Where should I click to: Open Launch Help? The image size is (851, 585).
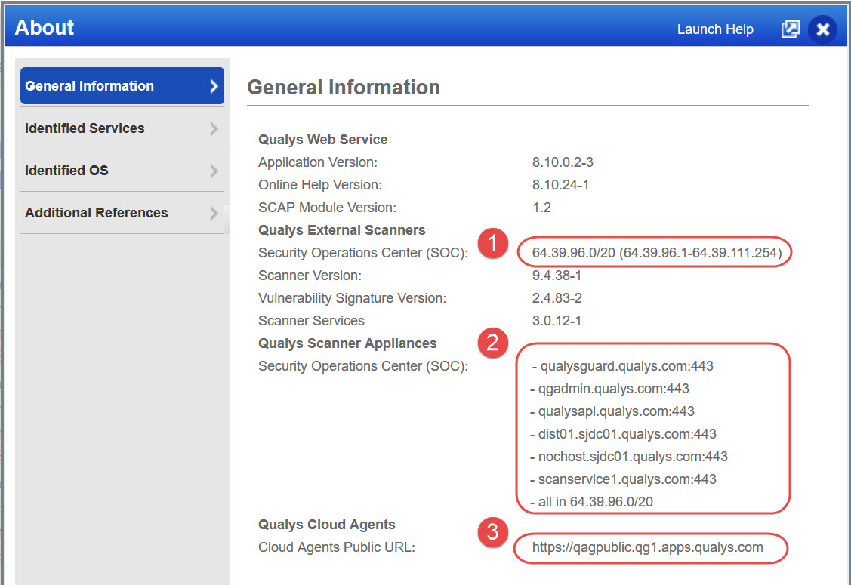click(x=714, y=29)
